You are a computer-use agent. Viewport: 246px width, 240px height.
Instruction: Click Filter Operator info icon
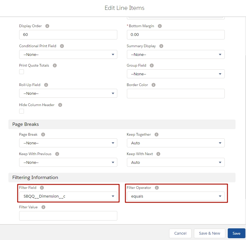click(x=157, y=188)
